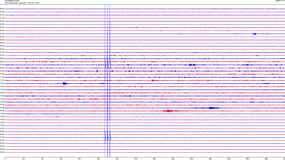Select the 16:30 trace time label

pyautogui.click(x=2, y=111)
